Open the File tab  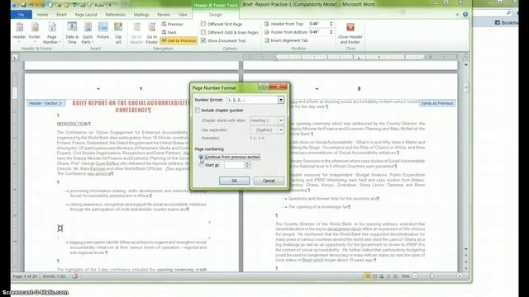21,15
